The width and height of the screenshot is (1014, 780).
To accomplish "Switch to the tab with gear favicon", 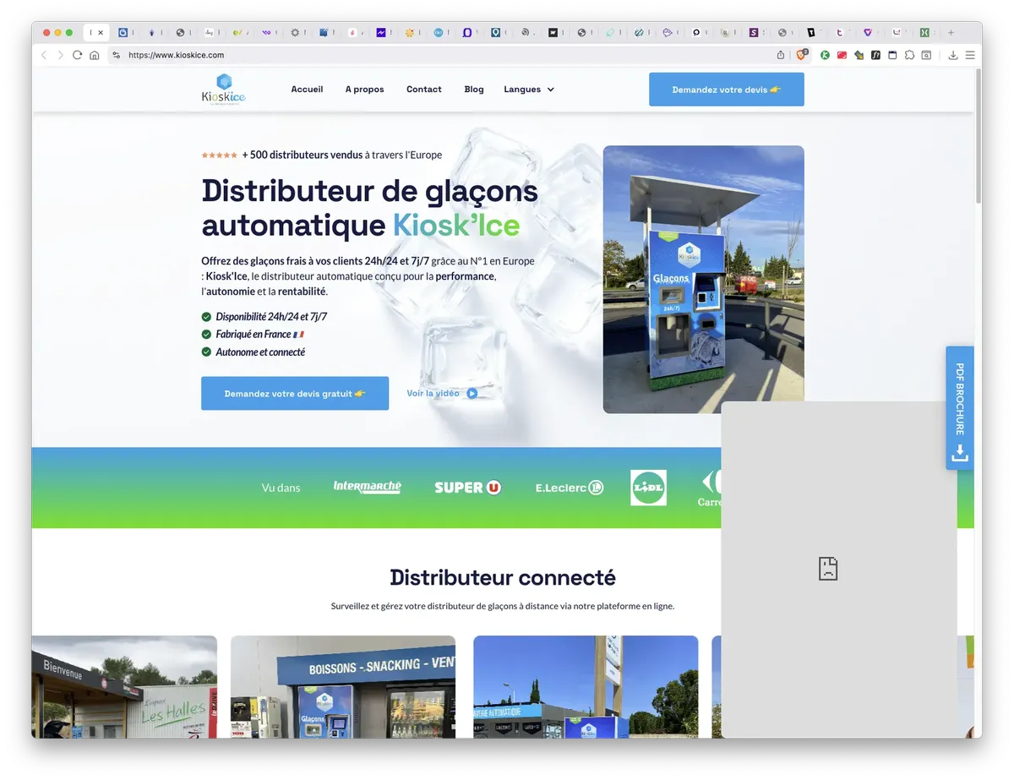I will [x=295, y=32].
